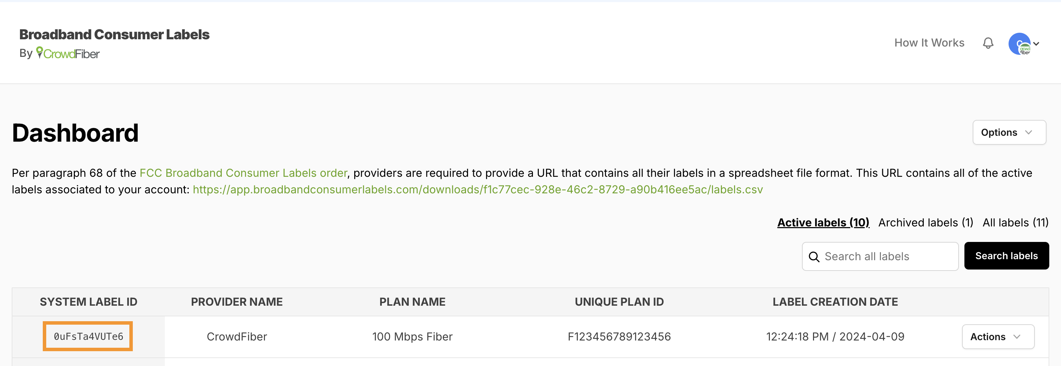Select the highlighted System Label ID cell

click(87, 336)
